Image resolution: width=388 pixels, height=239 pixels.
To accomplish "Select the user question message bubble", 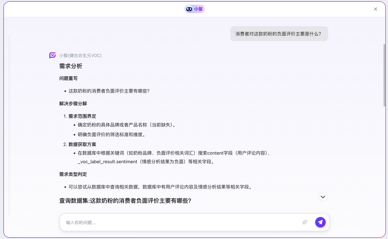I will (x=279, y=34).
